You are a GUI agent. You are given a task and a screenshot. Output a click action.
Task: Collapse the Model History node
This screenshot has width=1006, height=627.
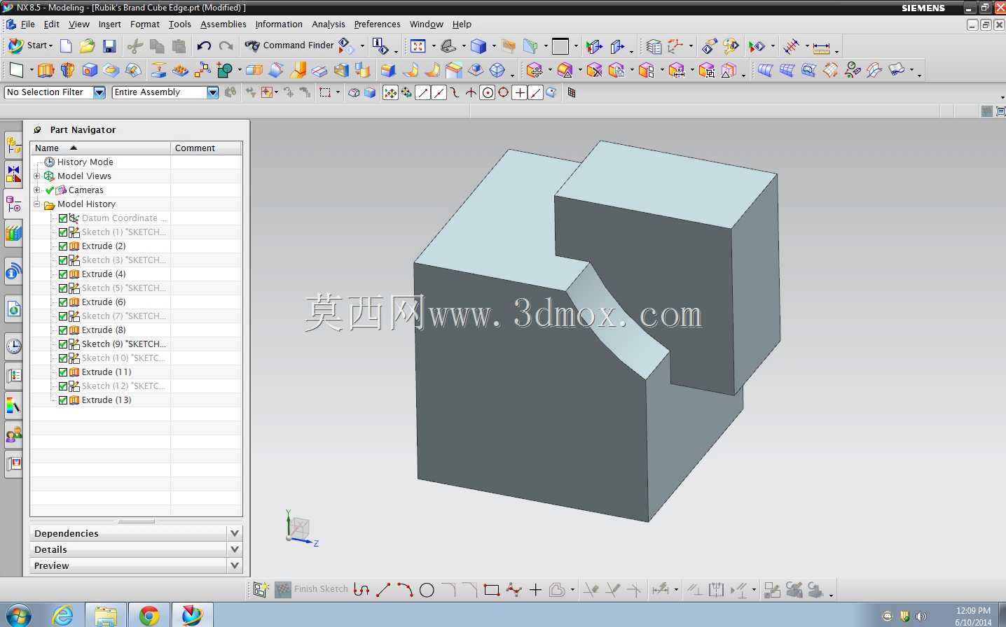click(x=37, y=204)
